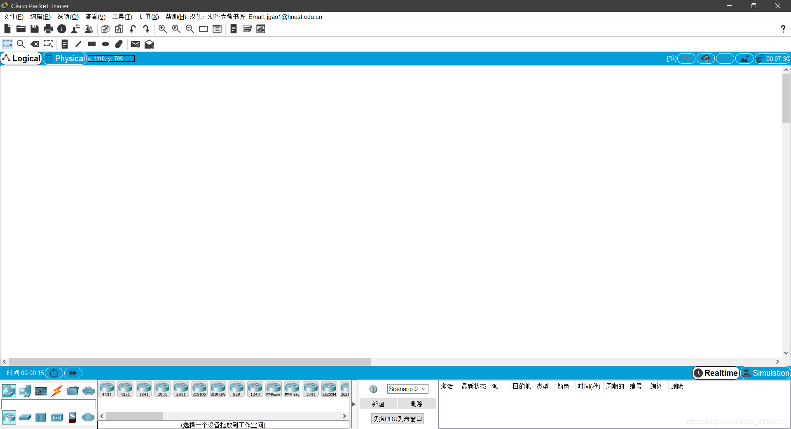Zoom out with the minus magnifier
The width and height of the screenshot is (791, 429).
pos(190,29)
